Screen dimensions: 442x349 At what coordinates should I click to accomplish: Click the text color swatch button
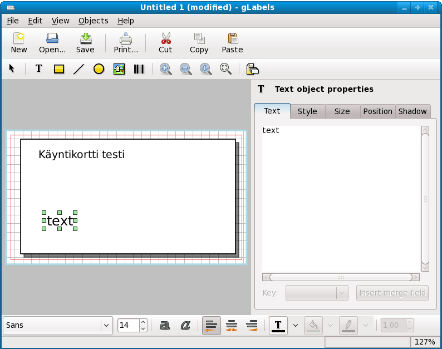278,326
